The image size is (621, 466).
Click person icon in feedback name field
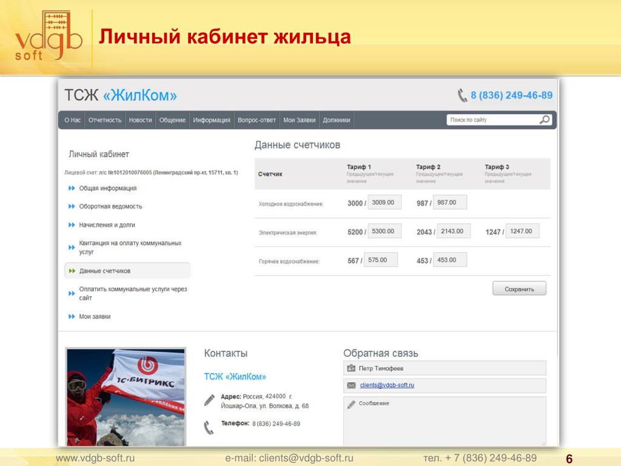tap(351, 368)
